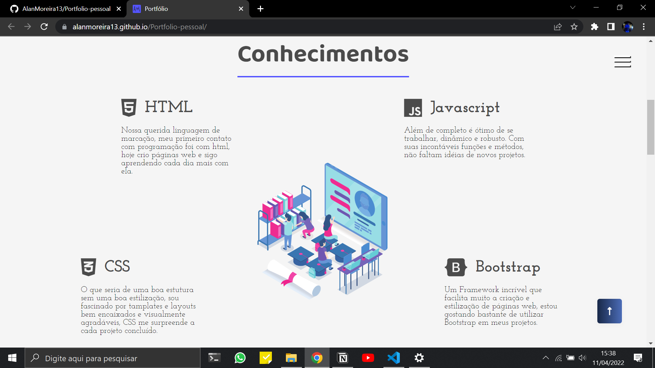The image size is (655, 368).
Task: Click the Bootstrap B icon
Action: 456,267
